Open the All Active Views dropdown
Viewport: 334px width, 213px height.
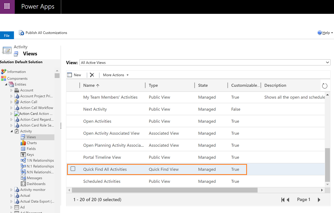pyautogui.click(x=328, y=63)
